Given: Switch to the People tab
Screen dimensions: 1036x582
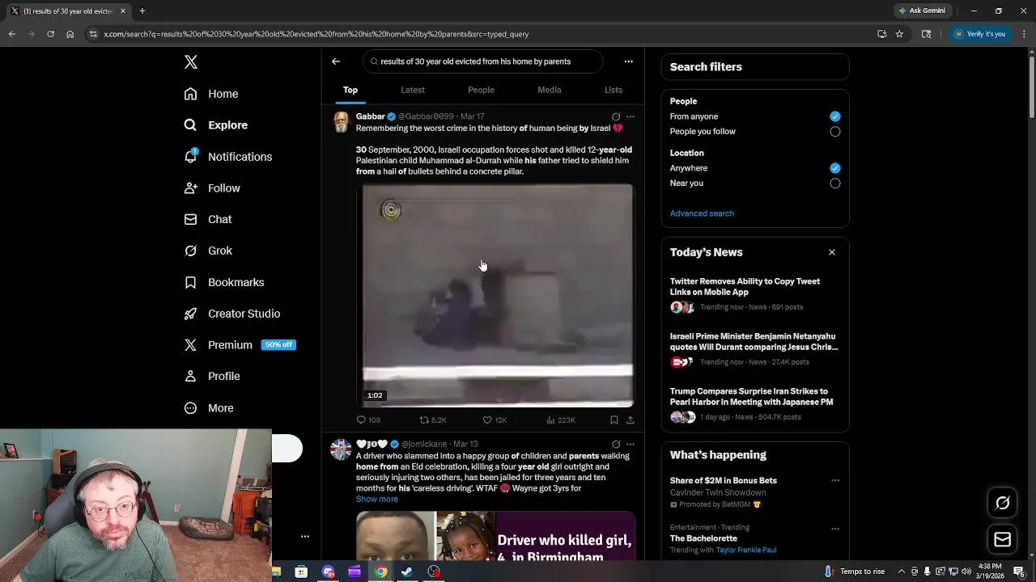Looking at the screenshot, I should [481, 90].
